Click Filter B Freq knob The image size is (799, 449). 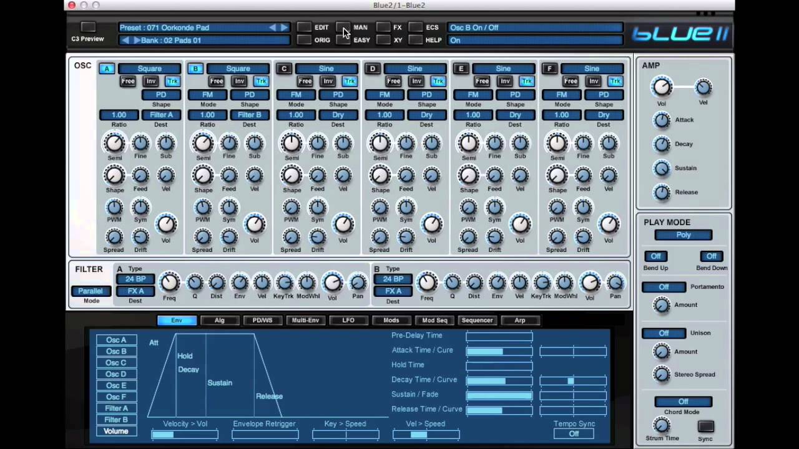tap(426, 283)
